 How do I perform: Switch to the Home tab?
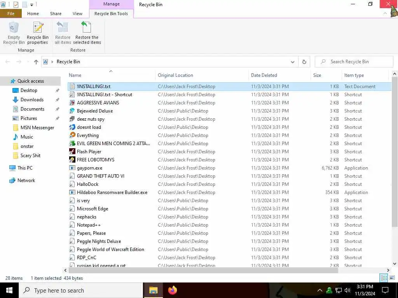tap(33, 14)
